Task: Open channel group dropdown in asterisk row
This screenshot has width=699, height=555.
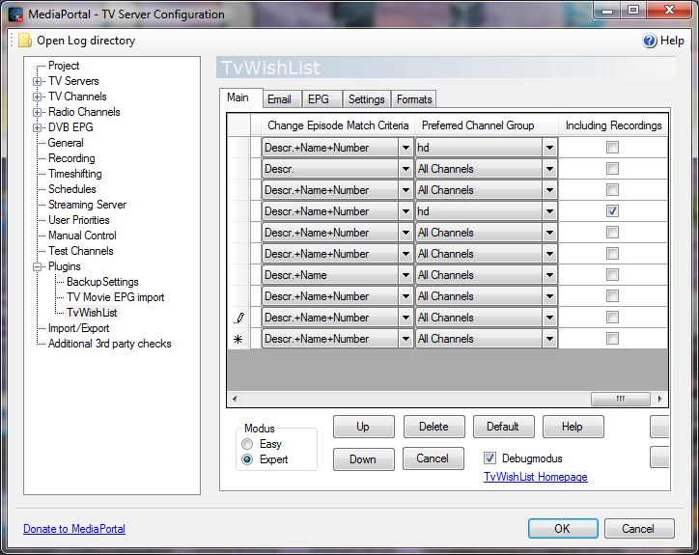Action: pos(549,339)
